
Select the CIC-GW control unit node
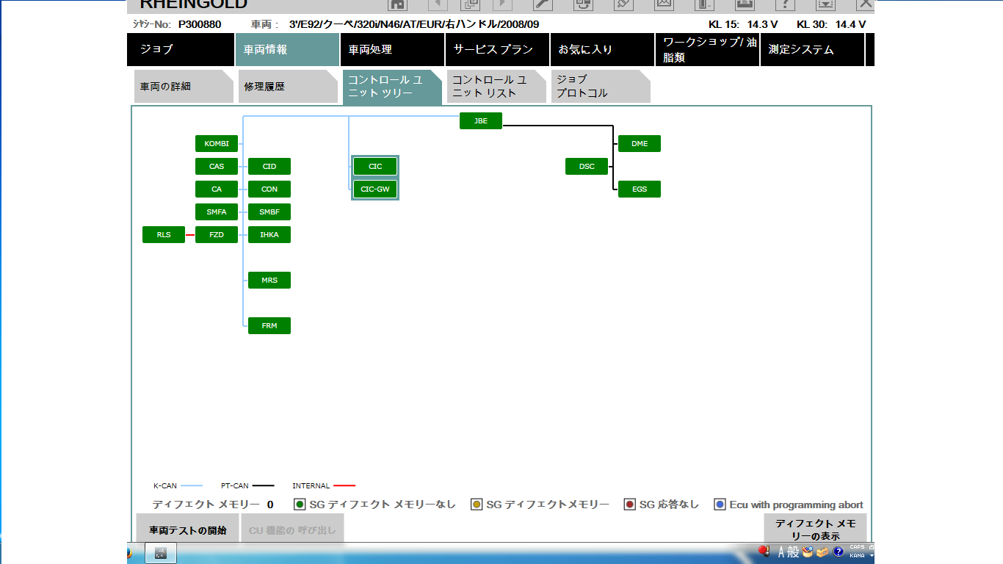click(x=375, y=189)
